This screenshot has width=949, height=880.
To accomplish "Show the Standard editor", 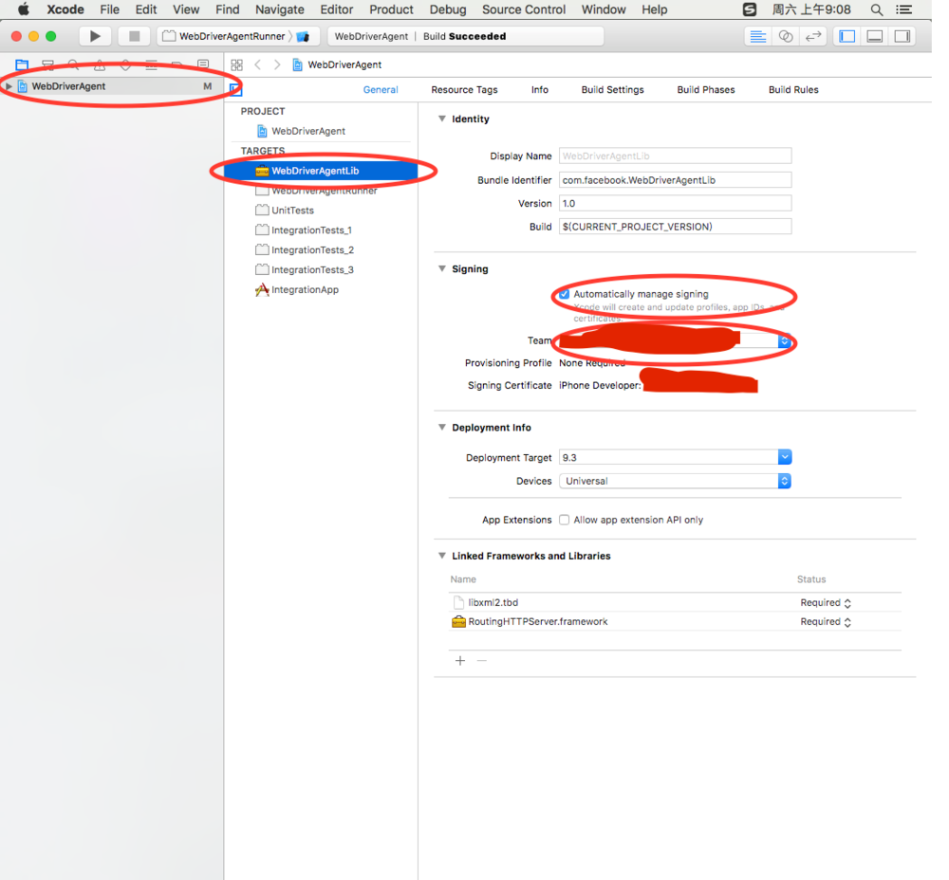I will pos(757,36).
